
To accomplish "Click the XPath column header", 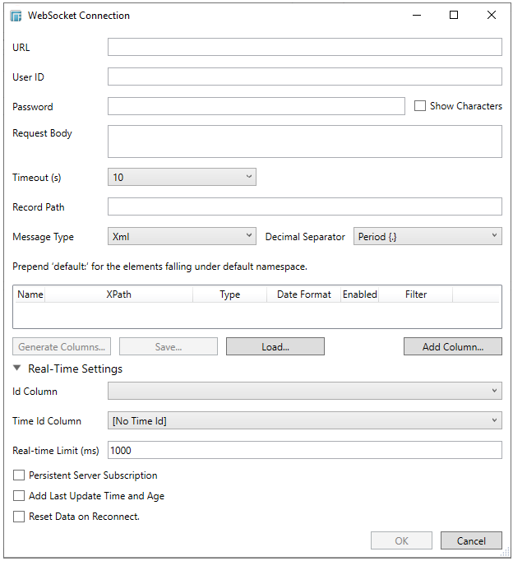I will [118, 294].
